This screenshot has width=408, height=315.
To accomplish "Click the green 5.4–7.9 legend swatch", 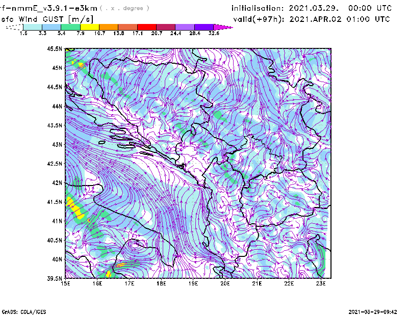I will (70, 27).
